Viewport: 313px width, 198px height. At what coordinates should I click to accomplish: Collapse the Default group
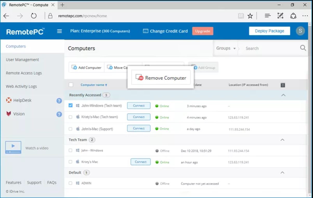tap(283, 173)
